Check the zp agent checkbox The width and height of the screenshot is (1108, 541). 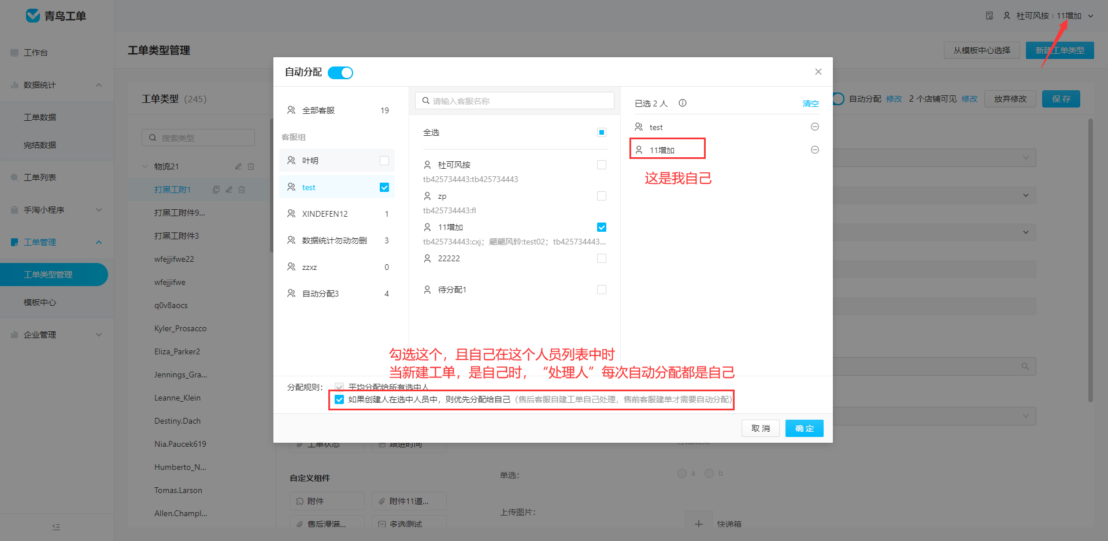tap(602, 196)
